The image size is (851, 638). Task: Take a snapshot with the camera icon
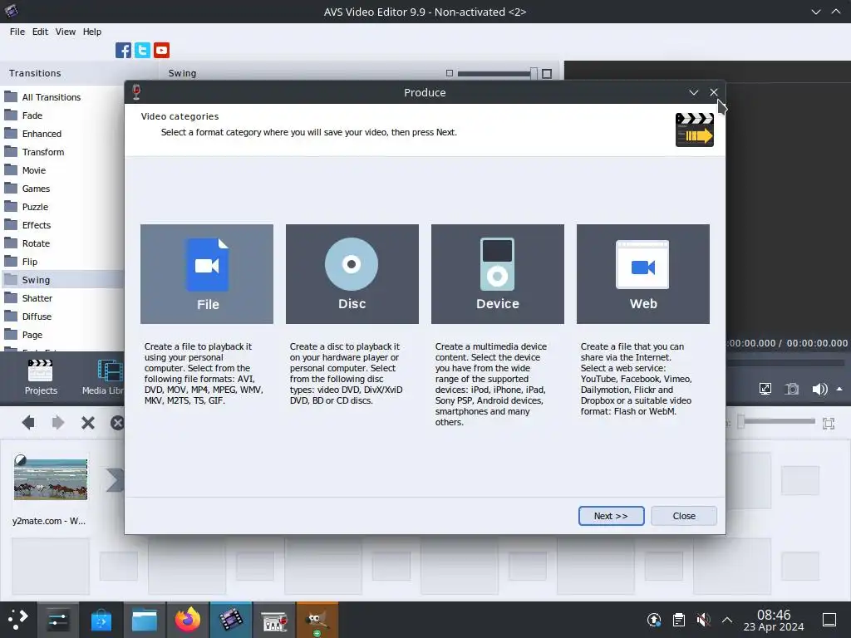(x=792, y=389)
